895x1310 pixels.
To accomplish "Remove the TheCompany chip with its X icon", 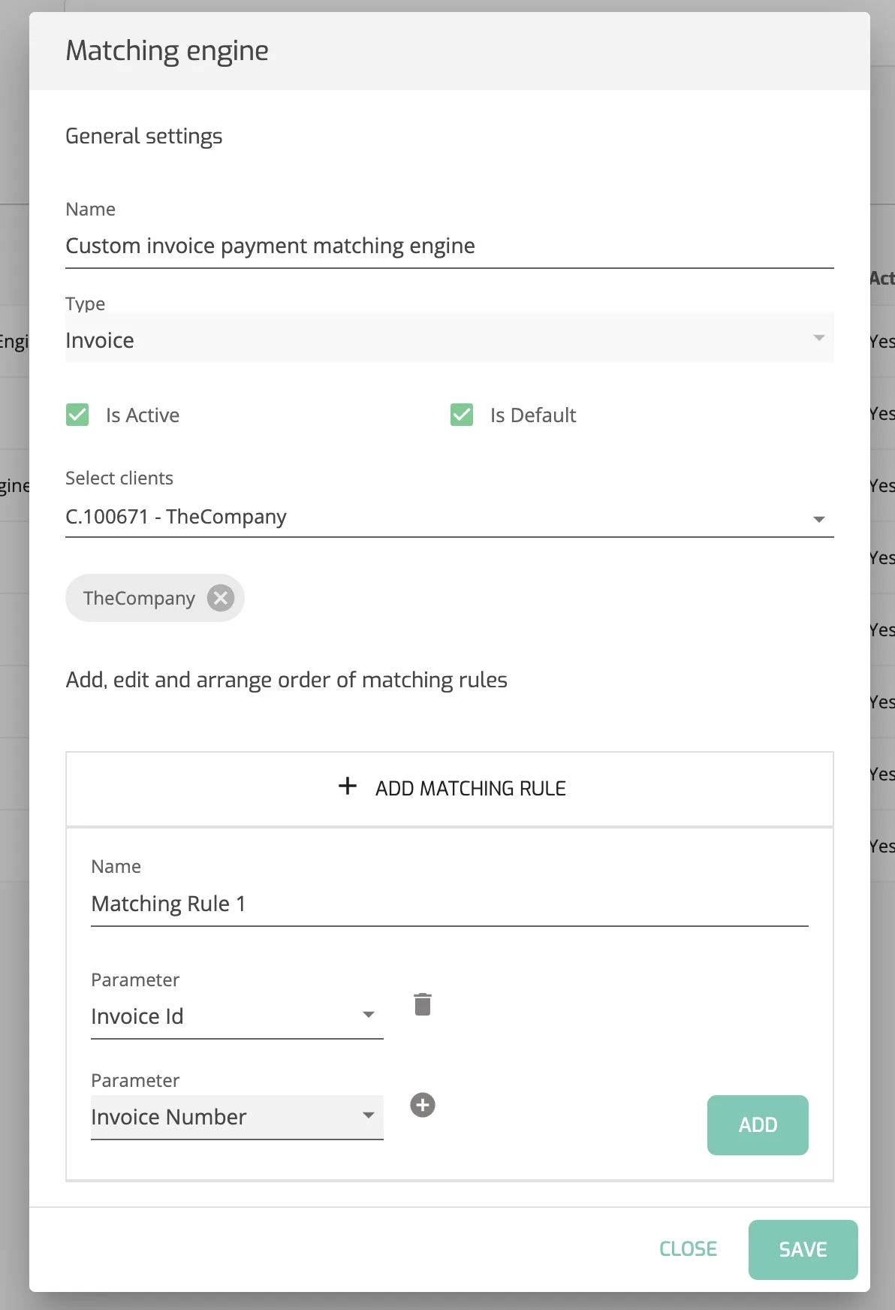I will tap(221, 598).
